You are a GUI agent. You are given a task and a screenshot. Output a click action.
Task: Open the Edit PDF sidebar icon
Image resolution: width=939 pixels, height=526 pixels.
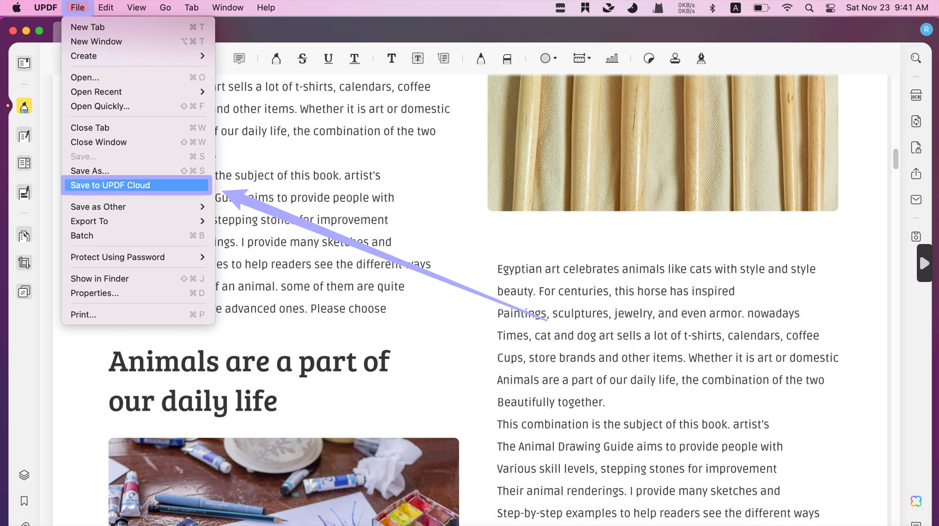tap(24, 136)
